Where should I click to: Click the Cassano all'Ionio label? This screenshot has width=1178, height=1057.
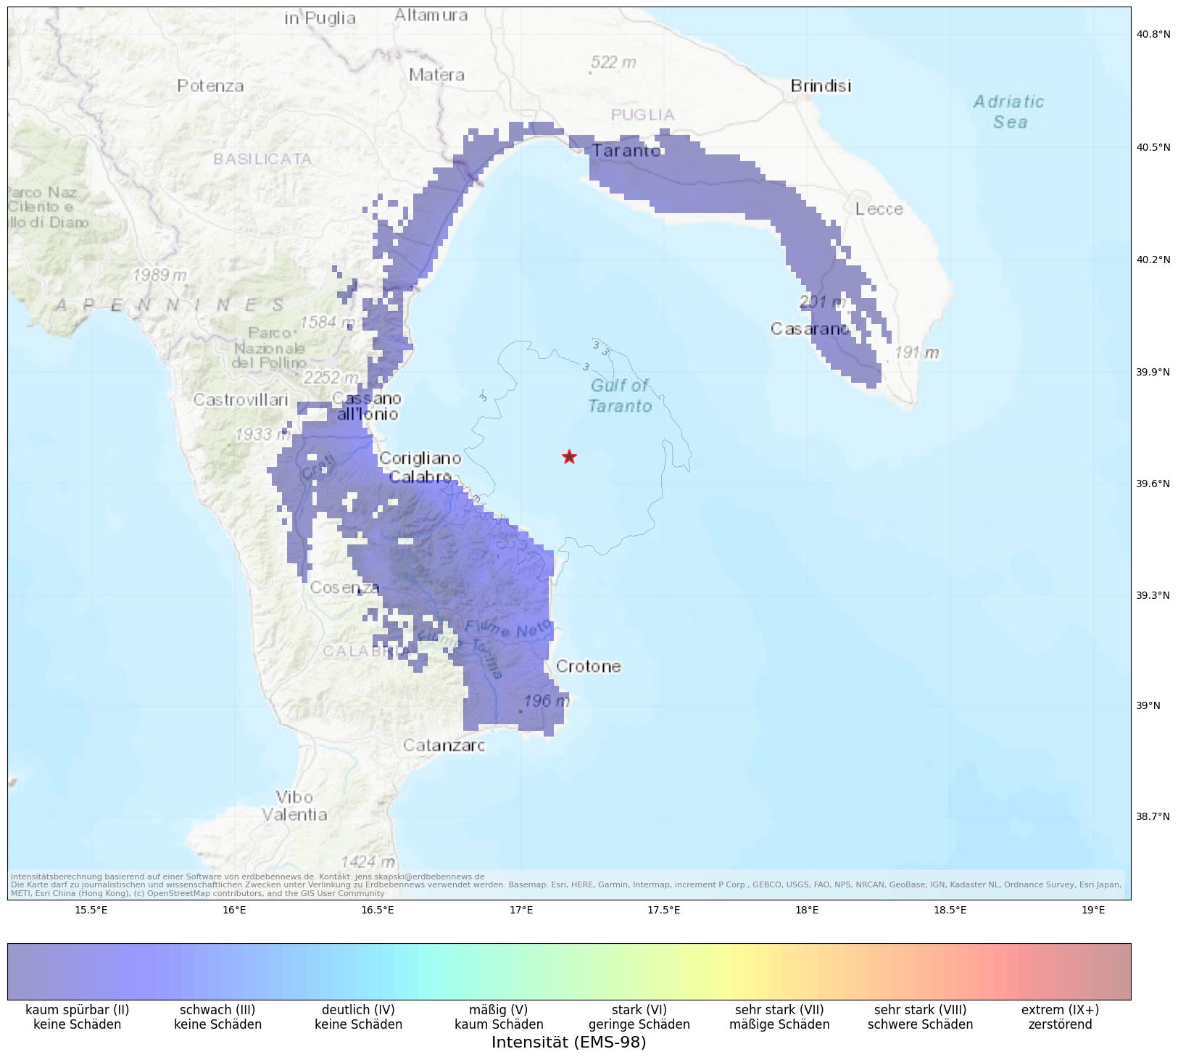(x=367, y=407)
